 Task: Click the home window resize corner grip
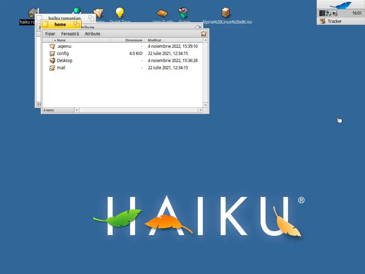click(x=206, y=111)
